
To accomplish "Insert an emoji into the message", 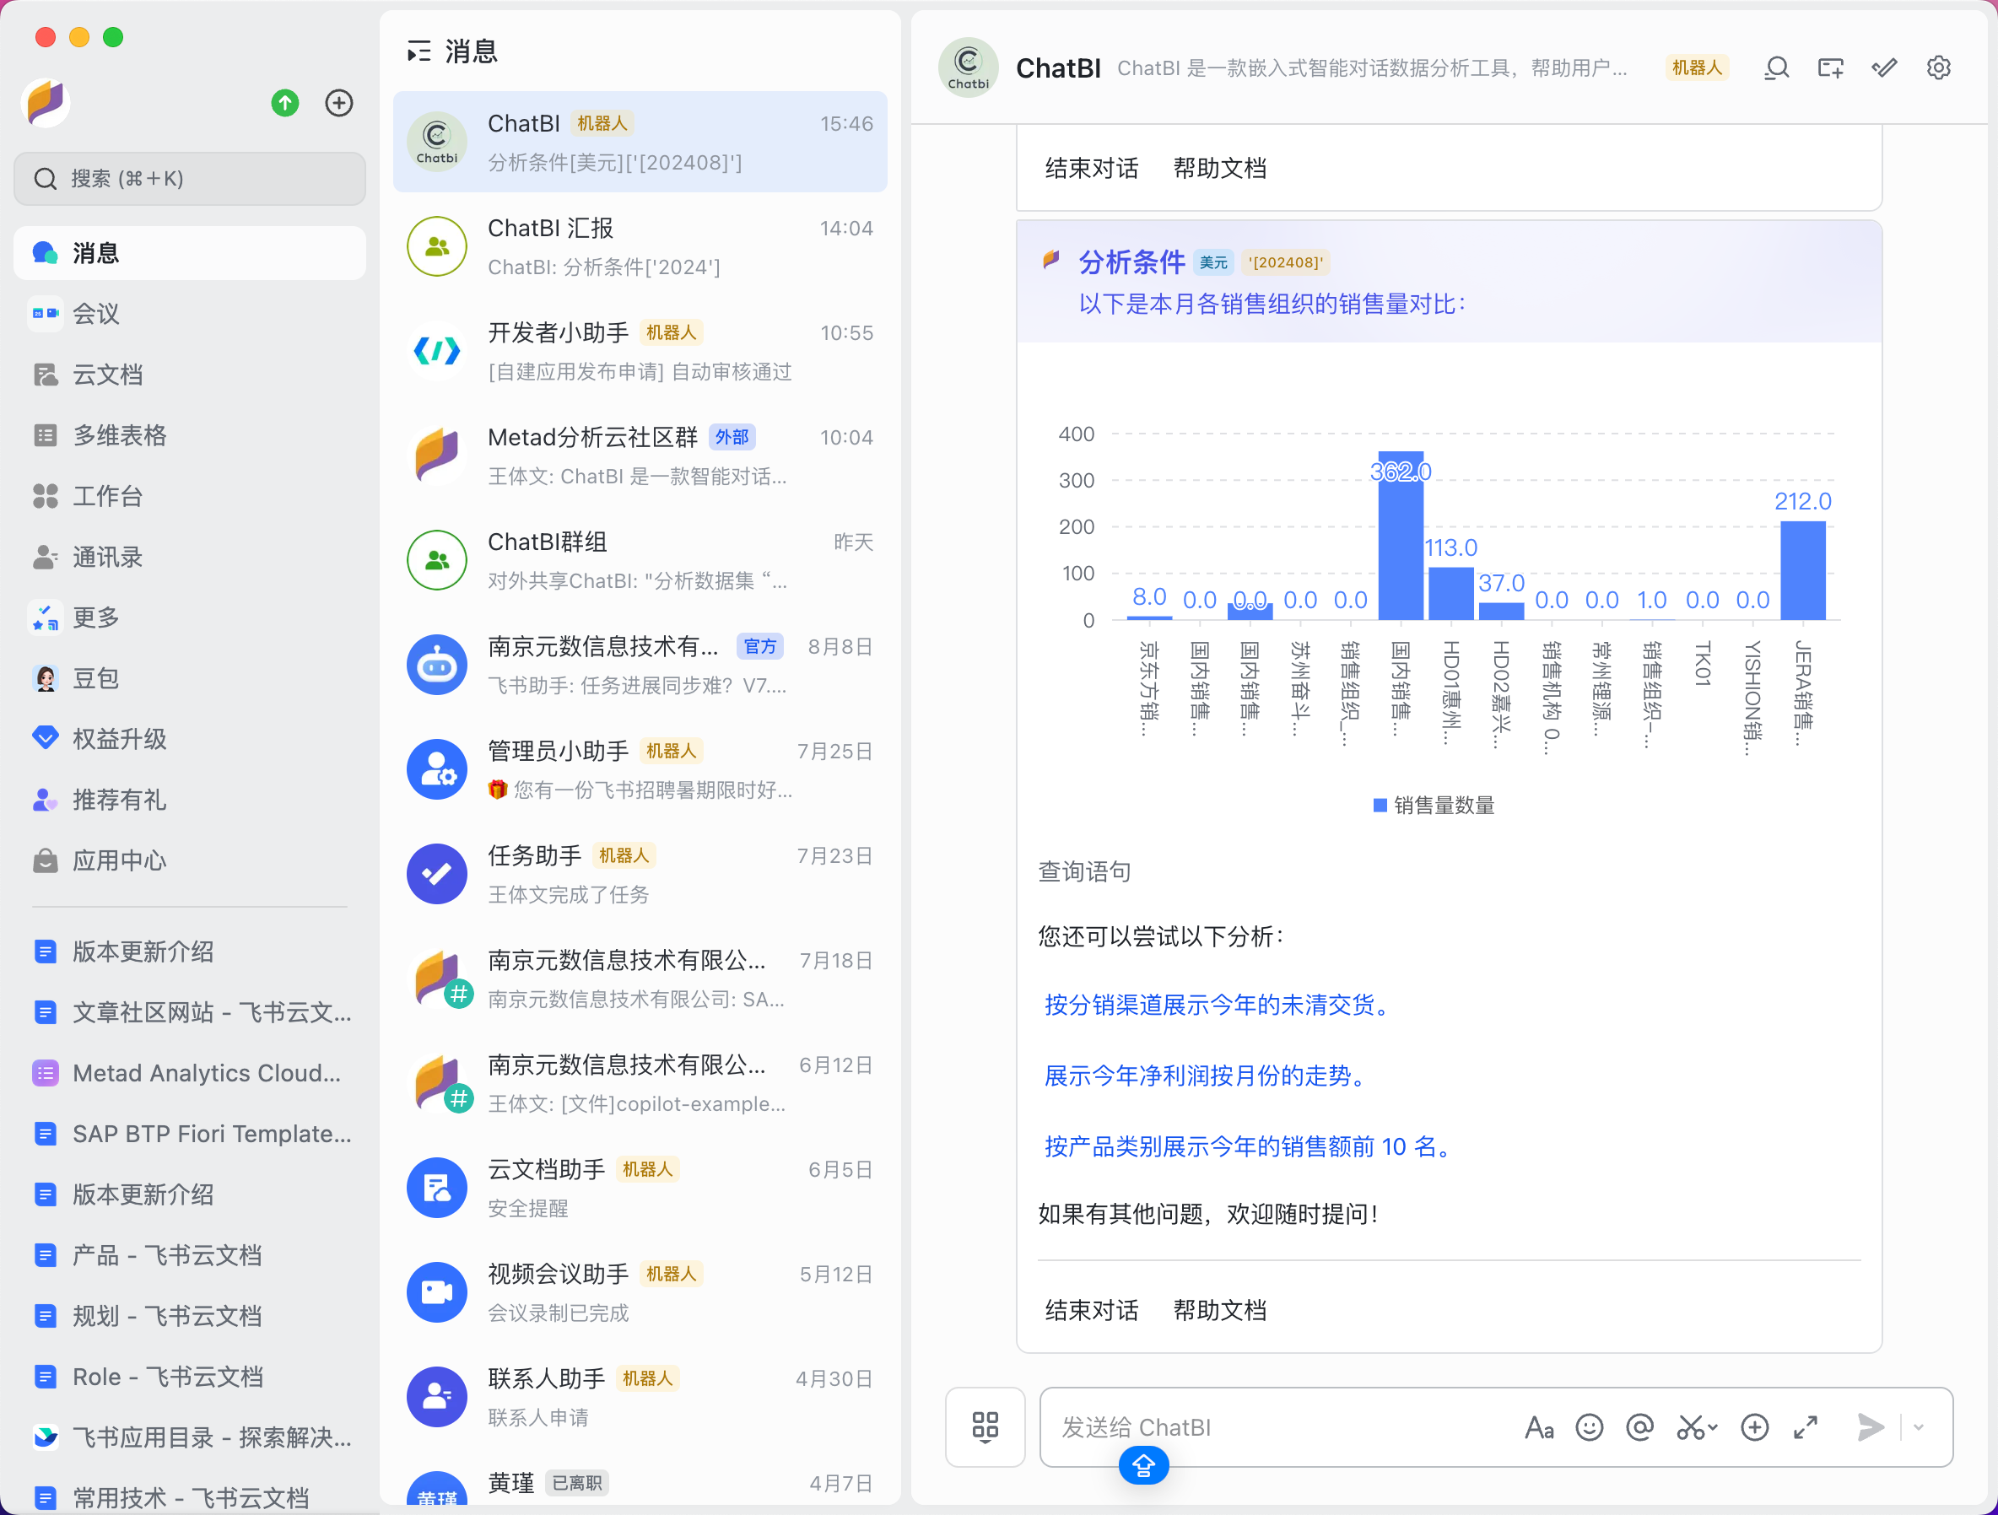I will click(1590, 1427).
